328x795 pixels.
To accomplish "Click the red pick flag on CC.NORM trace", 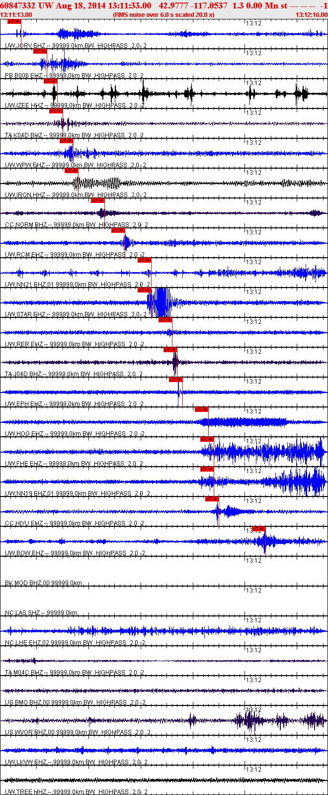I will 98,200.
